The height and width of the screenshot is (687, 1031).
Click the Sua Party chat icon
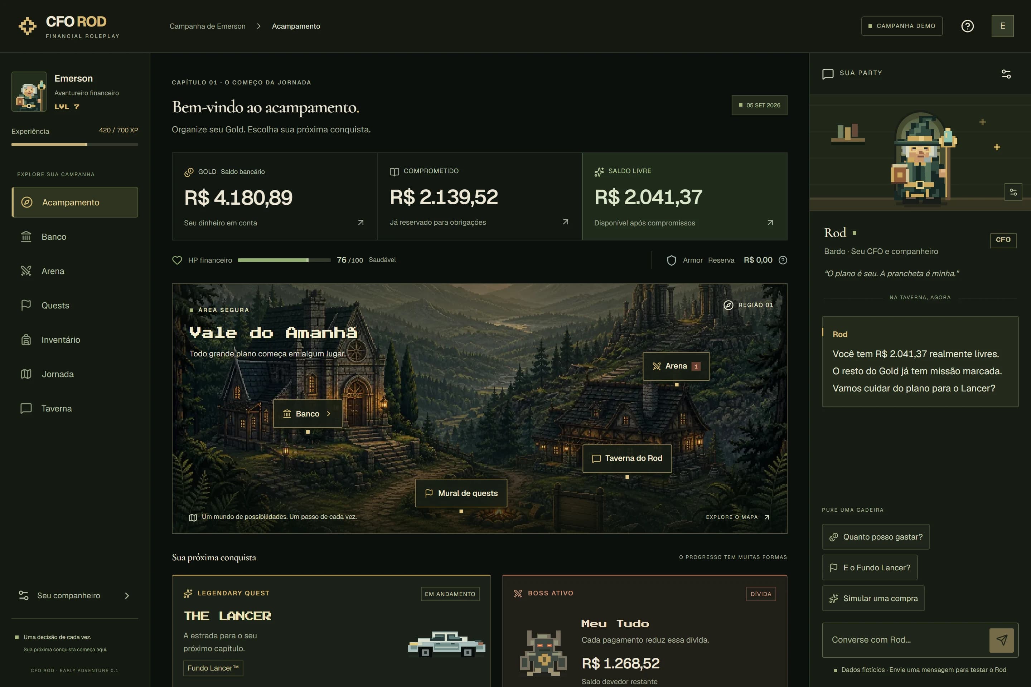click(x=828, y=74)
